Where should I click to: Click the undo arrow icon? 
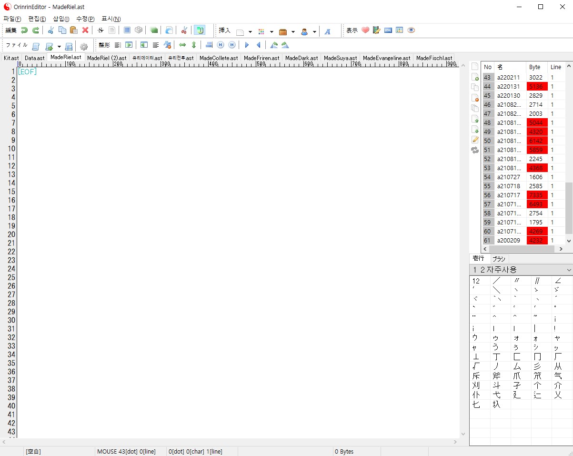coord(24,30)
